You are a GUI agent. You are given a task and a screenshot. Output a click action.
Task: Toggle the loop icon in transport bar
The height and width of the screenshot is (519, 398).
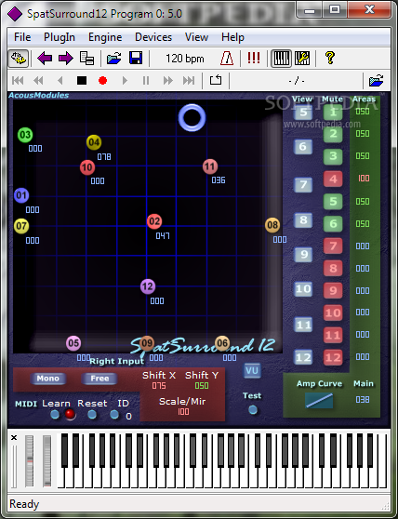click(x=216, y=80)
